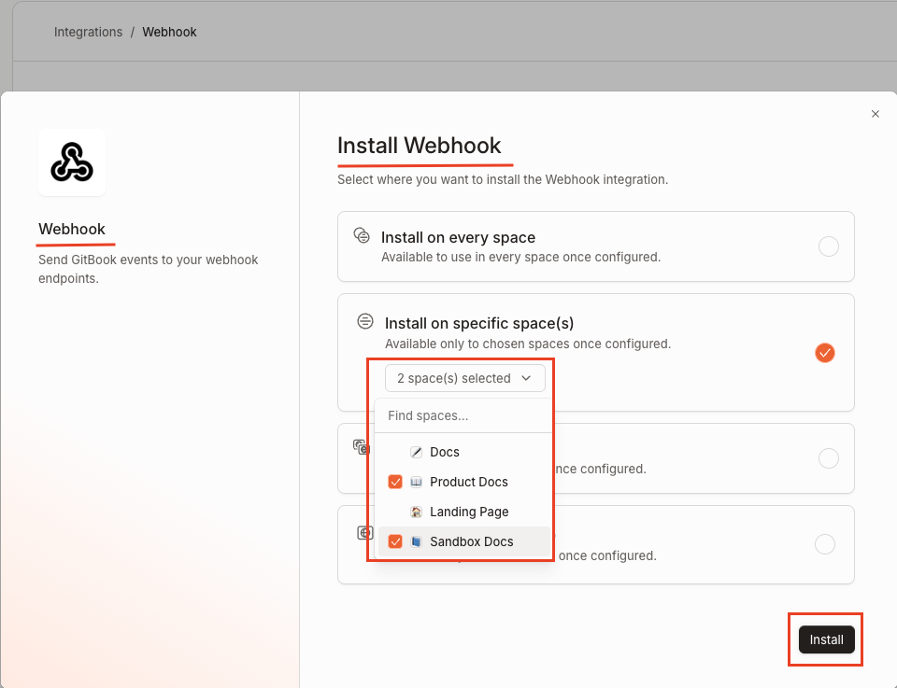Click the every-space icon beside Install on every space
This screenshot has height=688, width=897.
(362, 235)
